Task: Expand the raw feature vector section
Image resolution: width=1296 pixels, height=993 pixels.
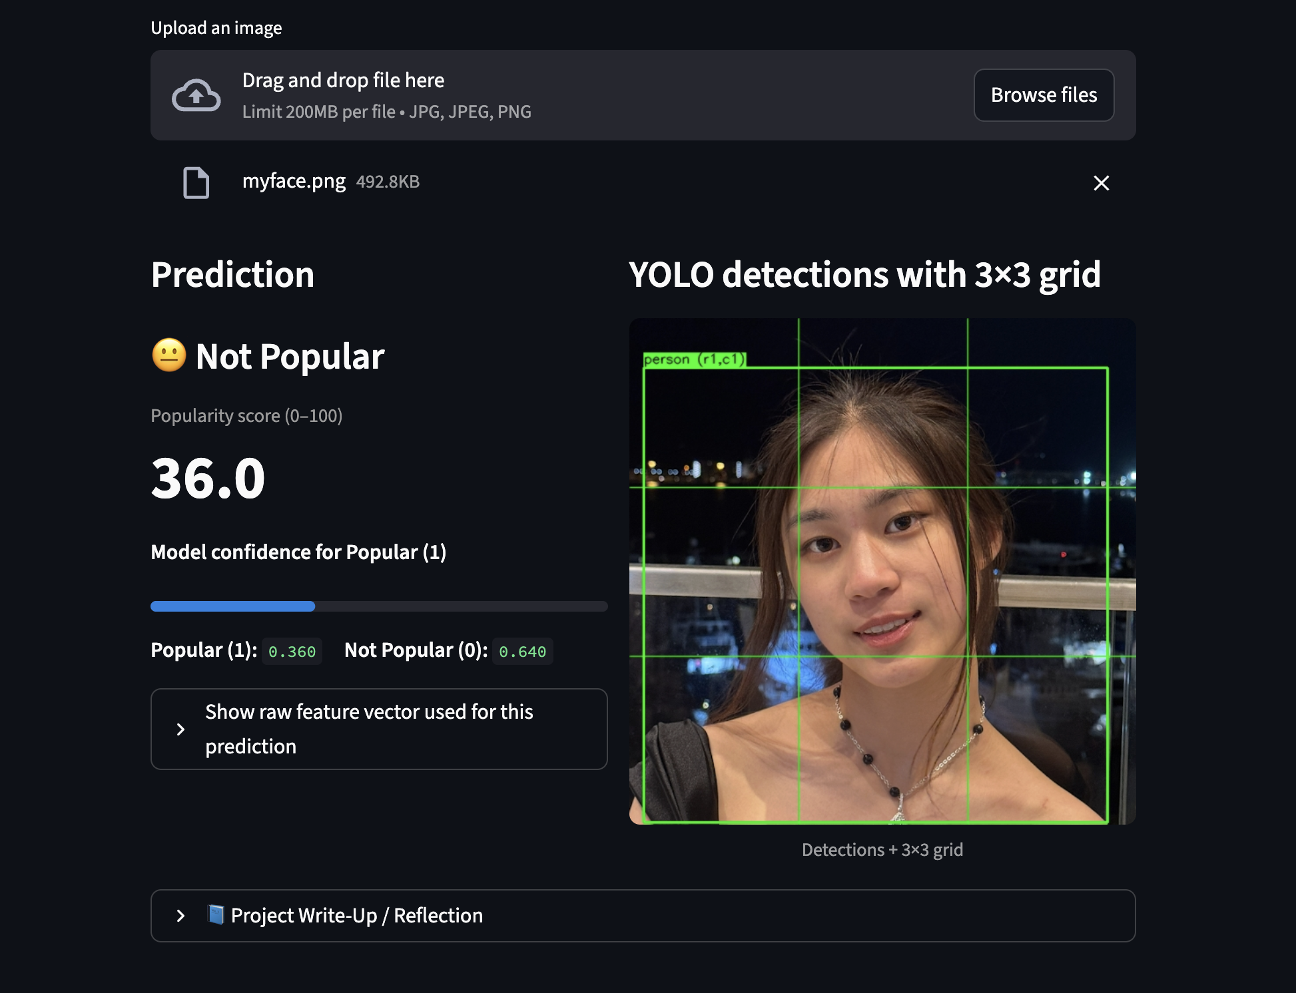Action: 379,729
